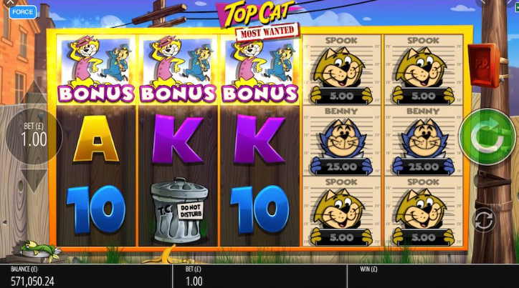Close the game with the X
This screenshot has width=519, height=288.
click(x=11, y=2)
